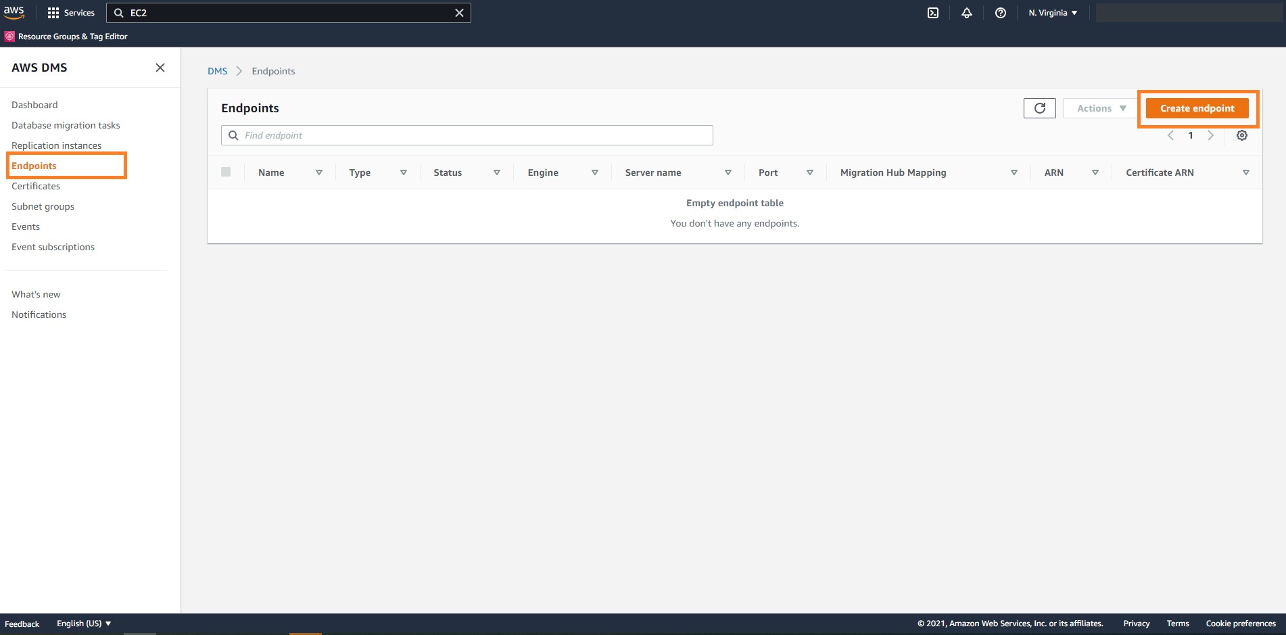Open the Actions dropdown
Image resolution: width=1286 pixels, height=635 pixels.
click(1101, 108)
